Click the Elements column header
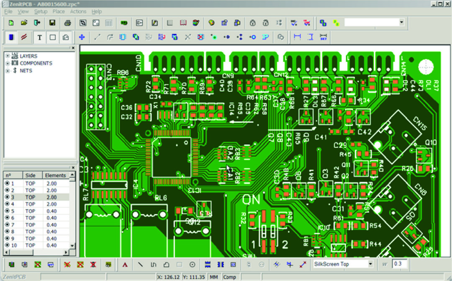 tap(55, 175)
